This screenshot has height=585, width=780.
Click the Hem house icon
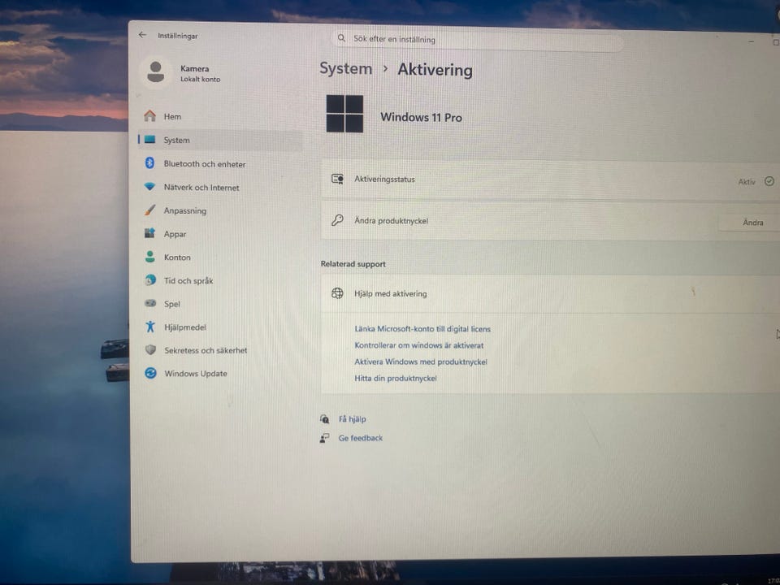(149, 116)
